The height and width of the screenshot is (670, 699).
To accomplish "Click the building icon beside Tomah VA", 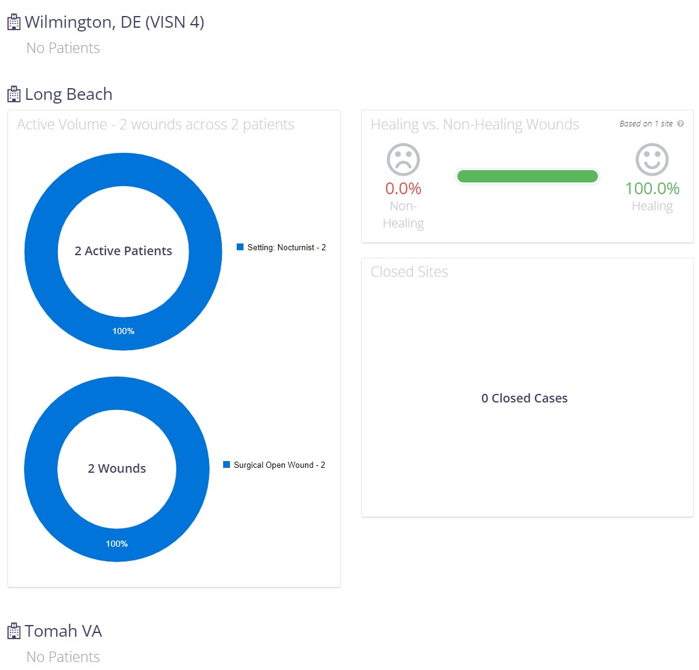I will pyautogui.click(x=14, y=631).
